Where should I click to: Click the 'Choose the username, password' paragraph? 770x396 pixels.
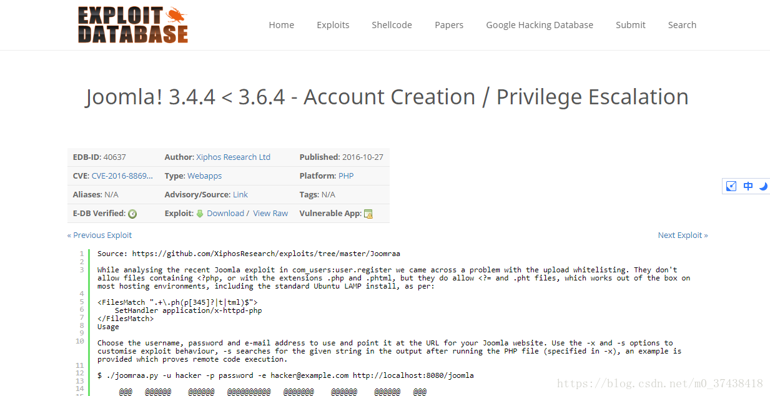click(390, 351)
